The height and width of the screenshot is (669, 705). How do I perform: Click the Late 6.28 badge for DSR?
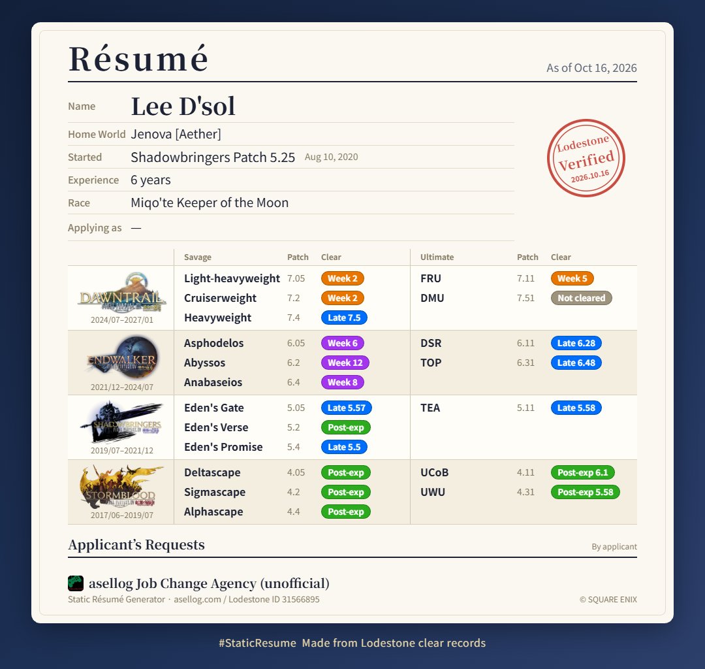576,343
